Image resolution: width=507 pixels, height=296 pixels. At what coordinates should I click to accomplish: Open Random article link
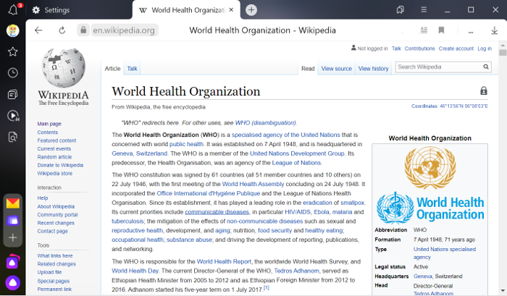(x=54, y=157)
